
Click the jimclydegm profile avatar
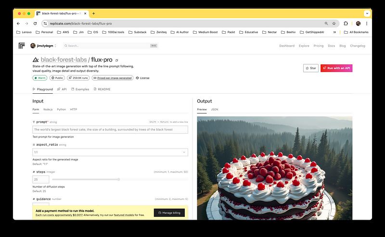(x=33, y=46)
